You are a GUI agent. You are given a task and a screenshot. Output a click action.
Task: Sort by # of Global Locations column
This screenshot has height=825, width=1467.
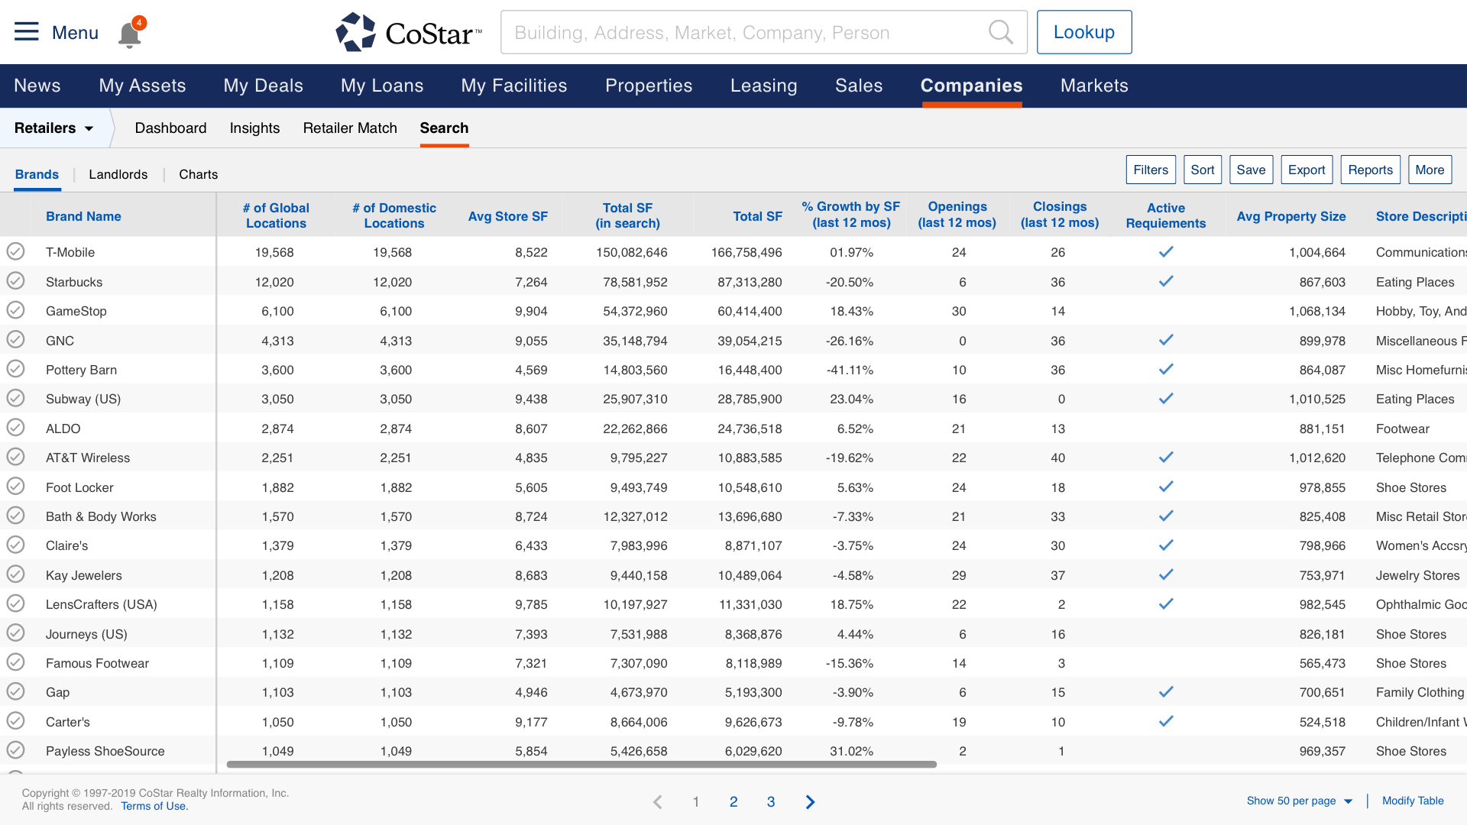[276, 215]
